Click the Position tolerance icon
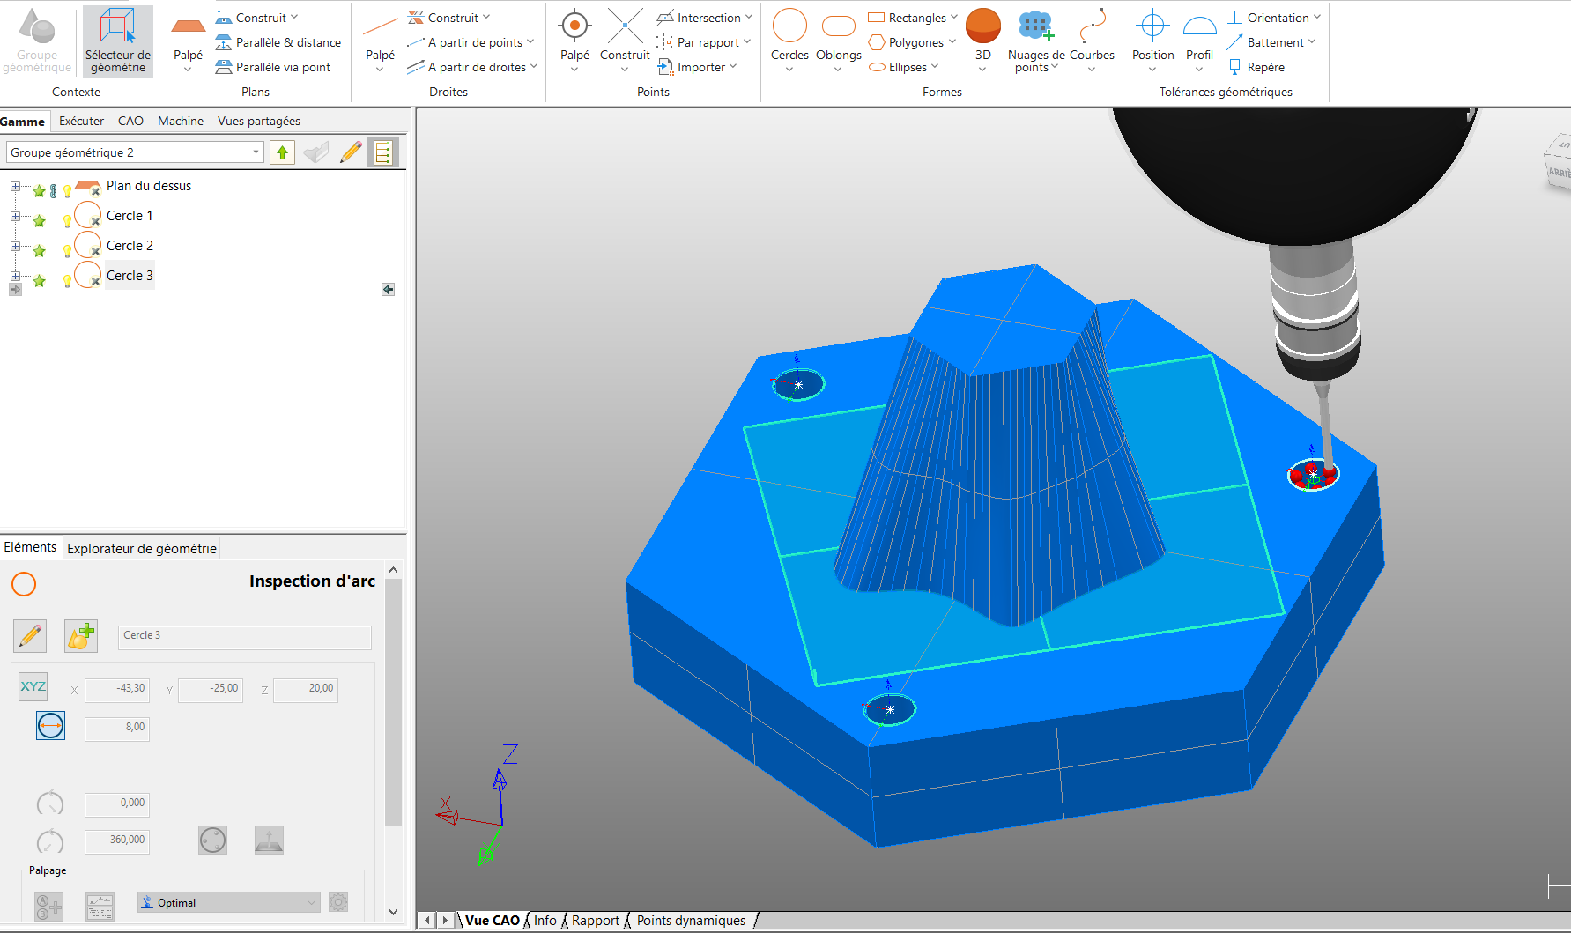This screenshot has height=933, width=1571. click(1152, 27)
